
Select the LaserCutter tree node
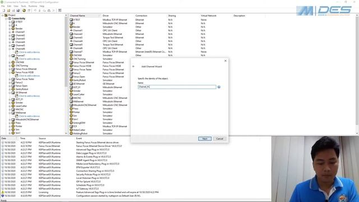tap(21, 106)
